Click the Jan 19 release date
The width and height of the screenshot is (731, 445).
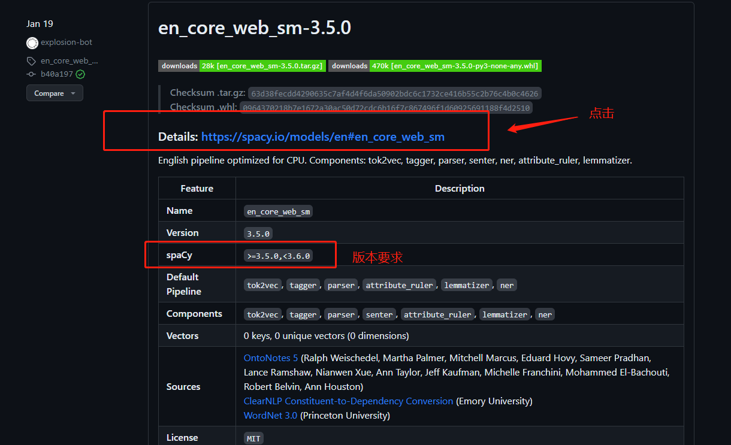pos(40,23)
